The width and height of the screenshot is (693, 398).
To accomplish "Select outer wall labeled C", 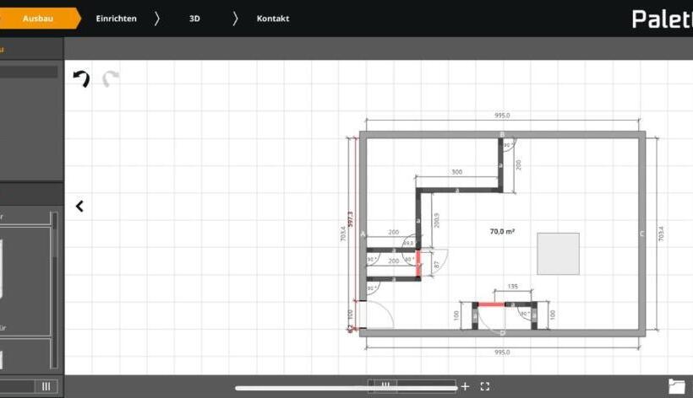I will click(x=641, y=234).
